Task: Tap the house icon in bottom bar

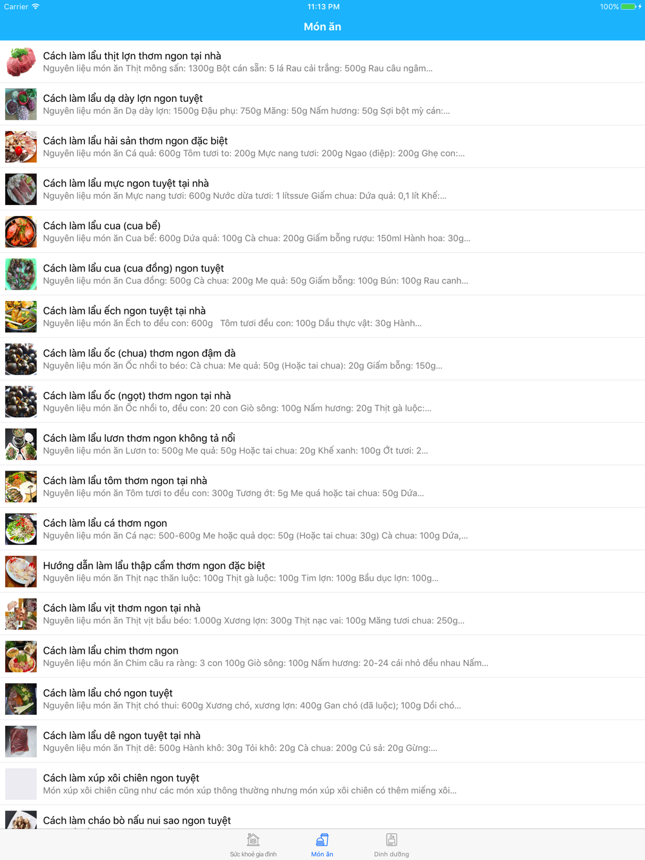Action: click(x=253, y=839)
